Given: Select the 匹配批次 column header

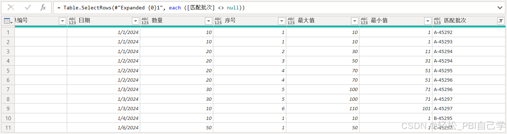Looking at the screenshot, I should 469,21.
